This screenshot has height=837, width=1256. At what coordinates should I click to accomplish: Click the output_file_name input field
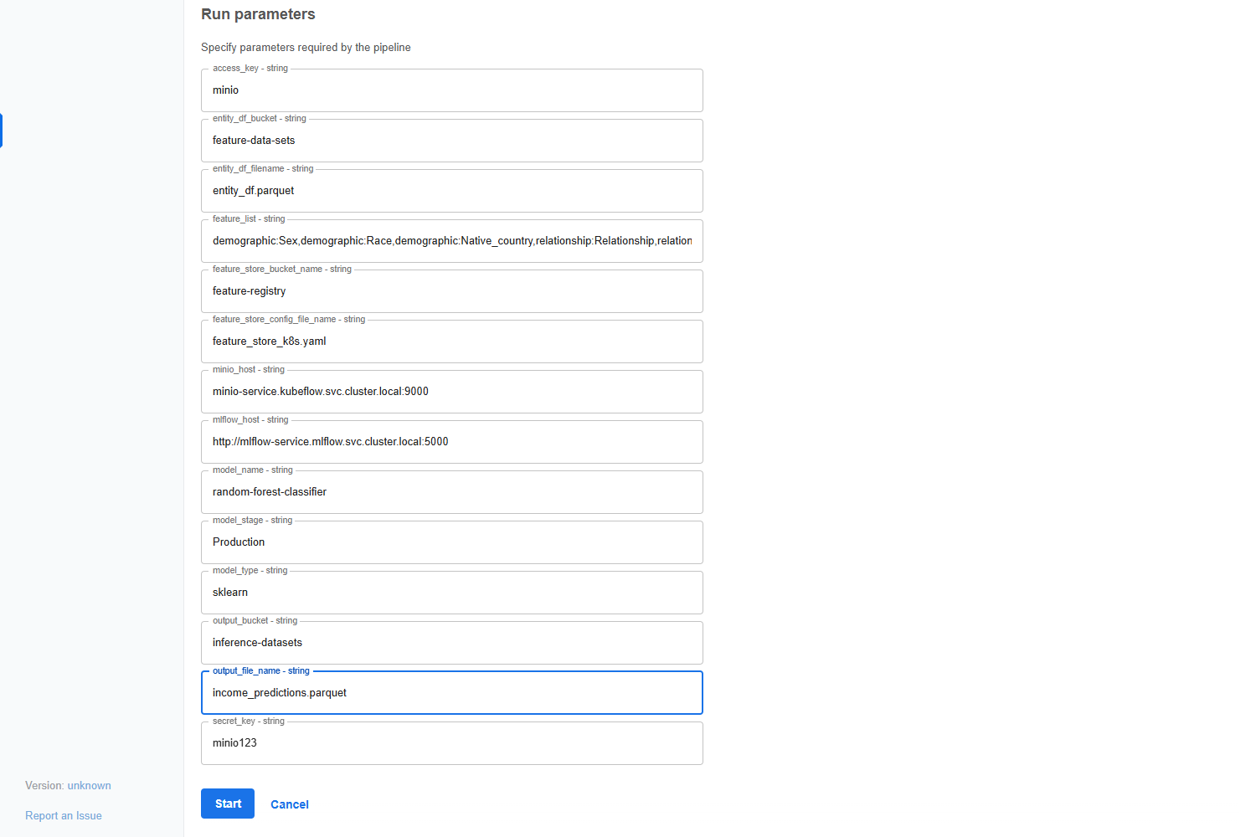point(452,693)
